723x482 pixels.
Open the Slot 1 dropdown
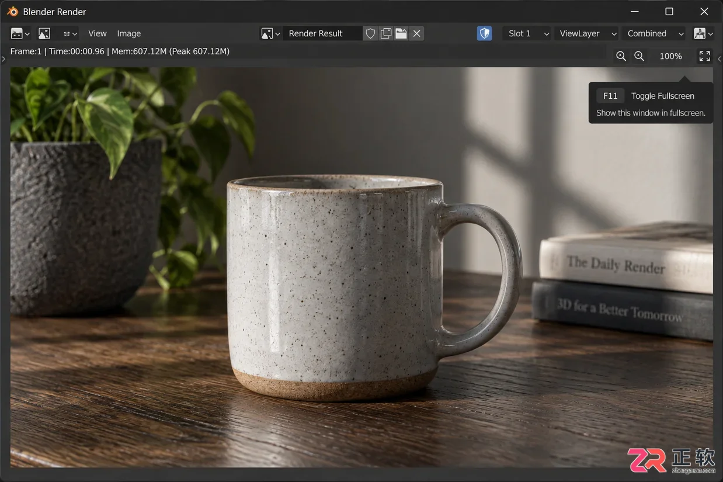pyautogui.click(x=527, y=33)
